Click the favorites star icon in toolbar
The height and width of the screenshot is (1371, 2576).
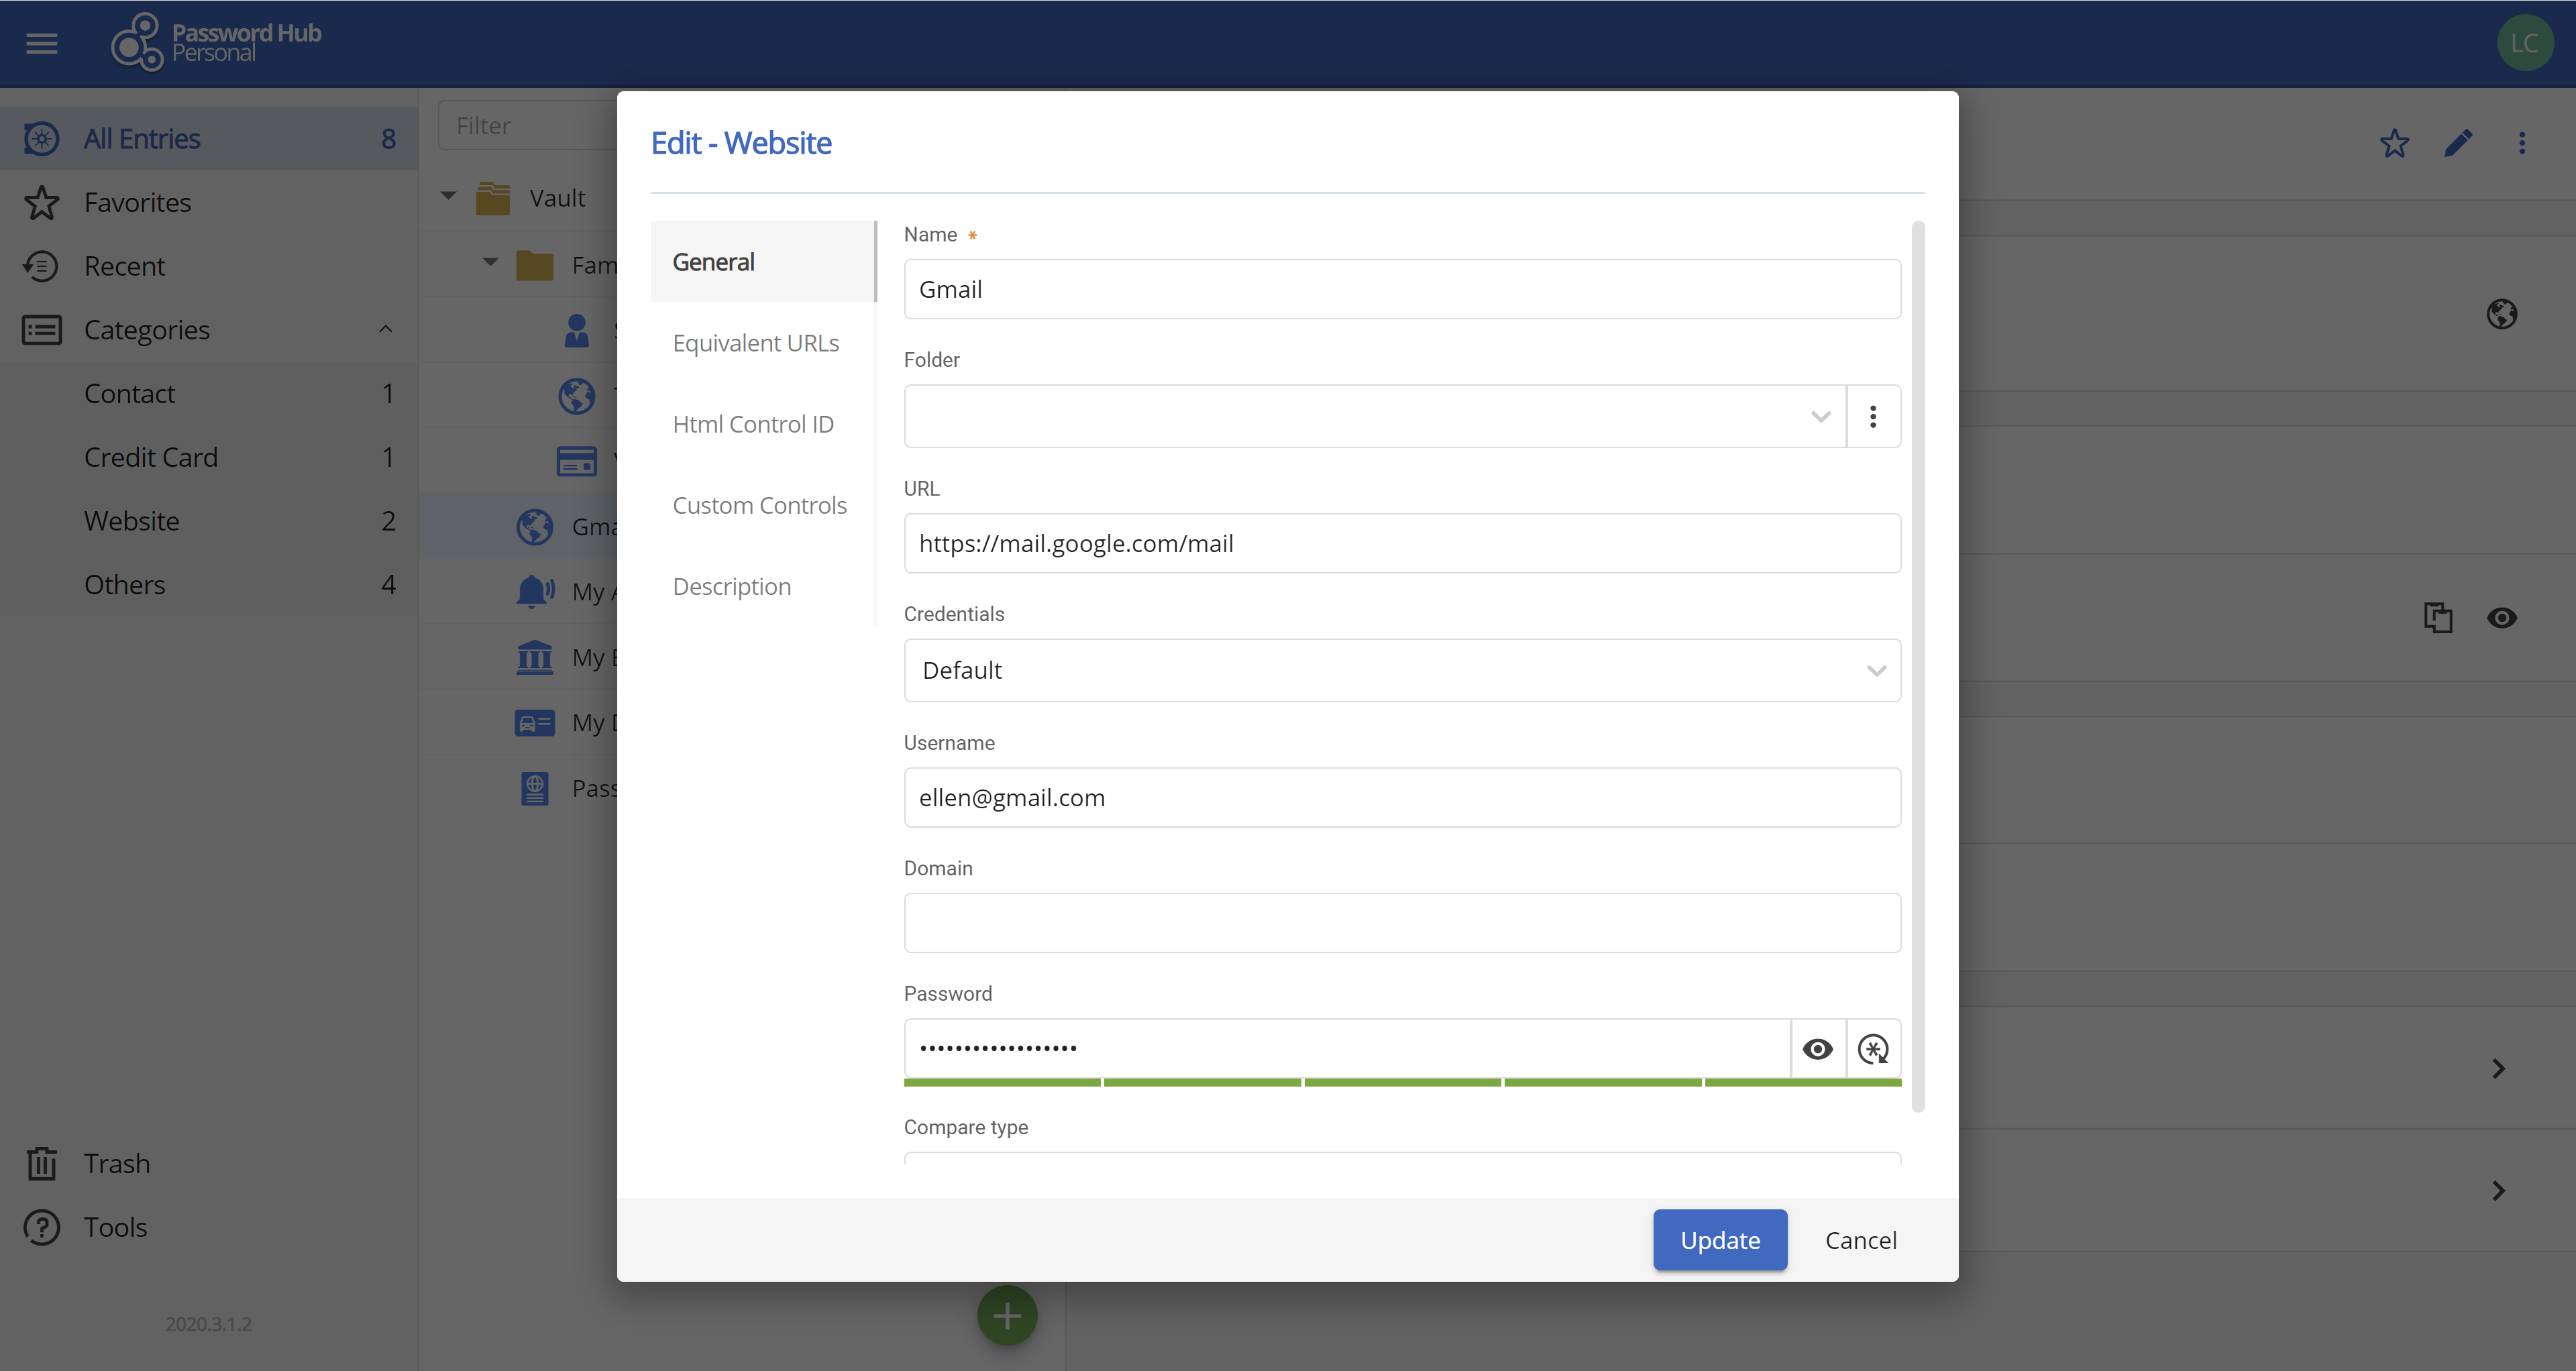coord(2396,143)
